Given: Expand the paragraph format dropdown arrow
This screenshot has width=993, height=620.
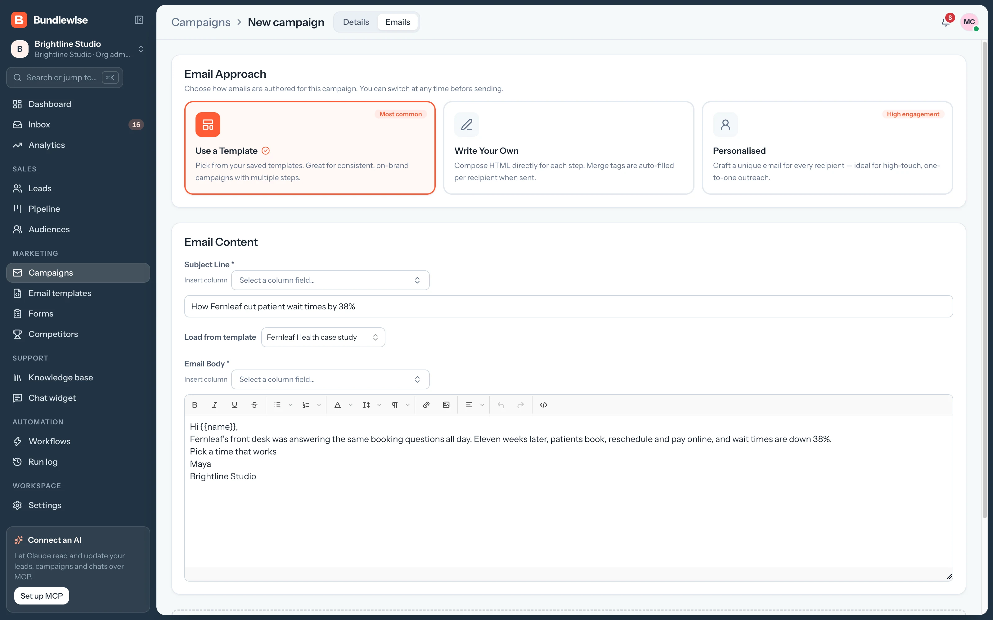Looking at the screenshot, I should (407, 405).
